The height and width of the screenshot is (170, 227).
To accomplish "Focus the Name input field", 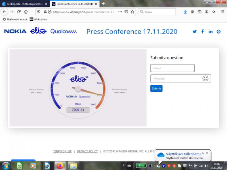I will (x=173, y=68).
